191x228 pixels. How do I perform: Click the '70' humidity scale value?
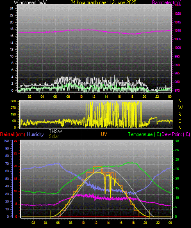[7, 164]
